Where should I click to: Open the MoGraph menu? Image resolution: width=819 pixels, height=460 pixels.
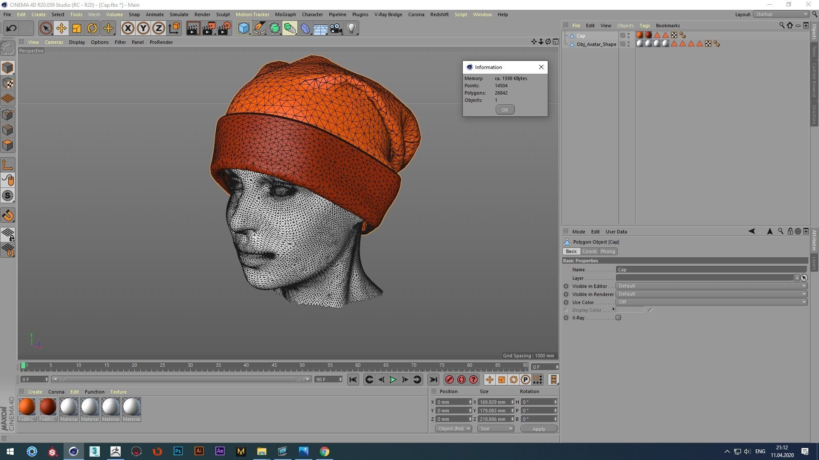pos(285,14)
